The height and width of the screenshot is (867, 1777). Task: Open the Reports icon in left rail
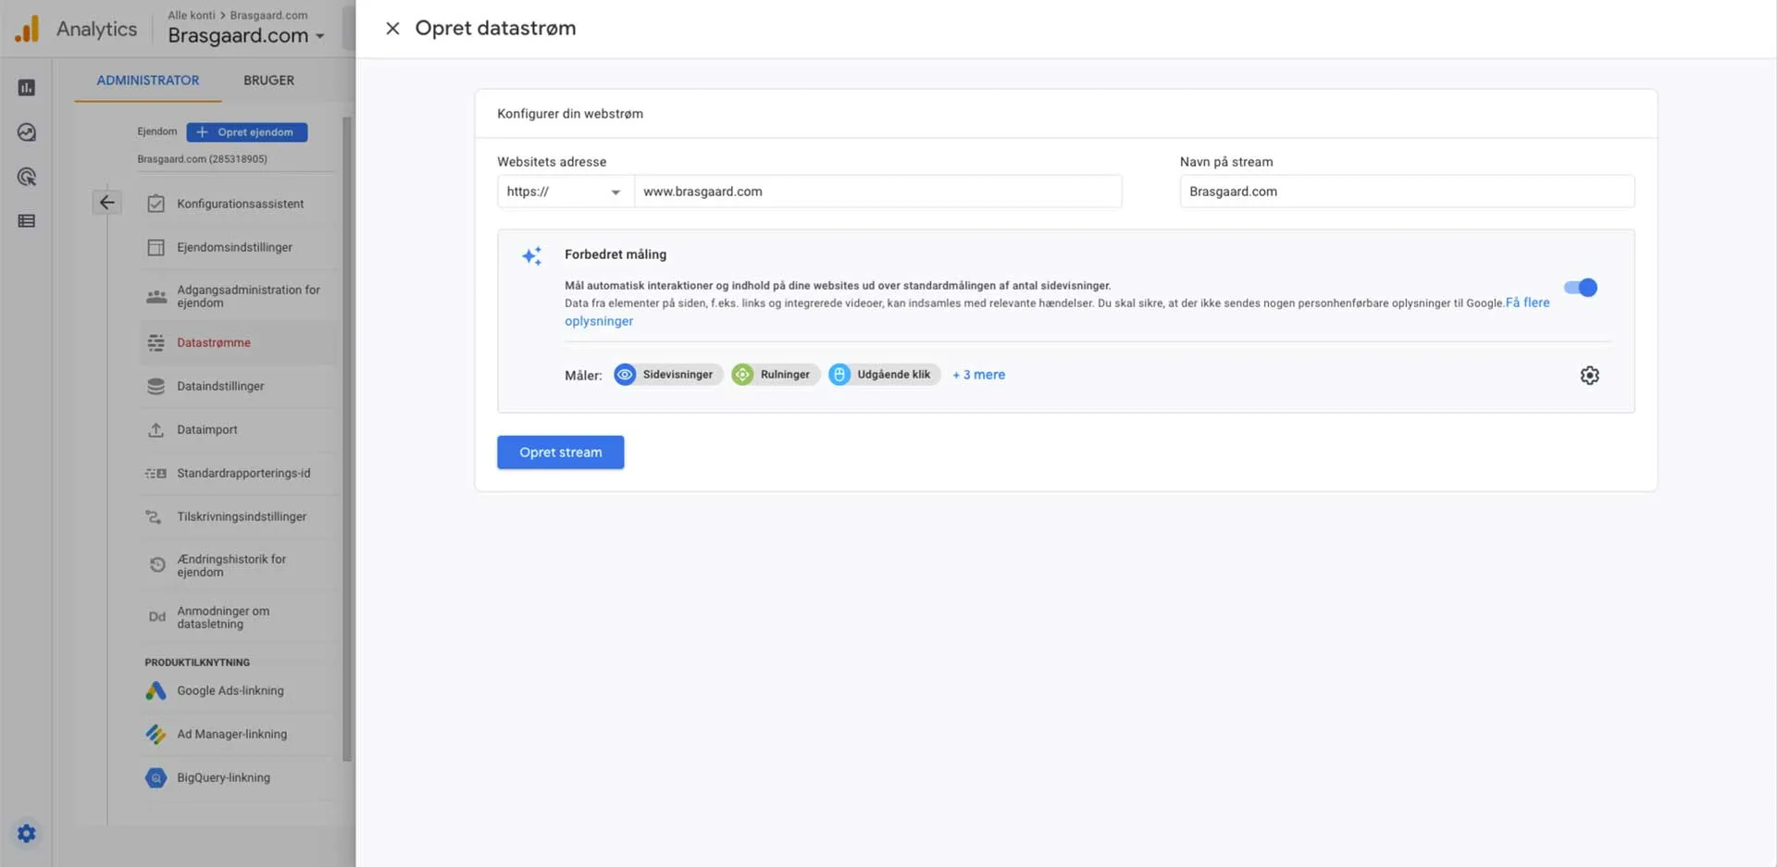pyautogui.click(x=26, y=88)
